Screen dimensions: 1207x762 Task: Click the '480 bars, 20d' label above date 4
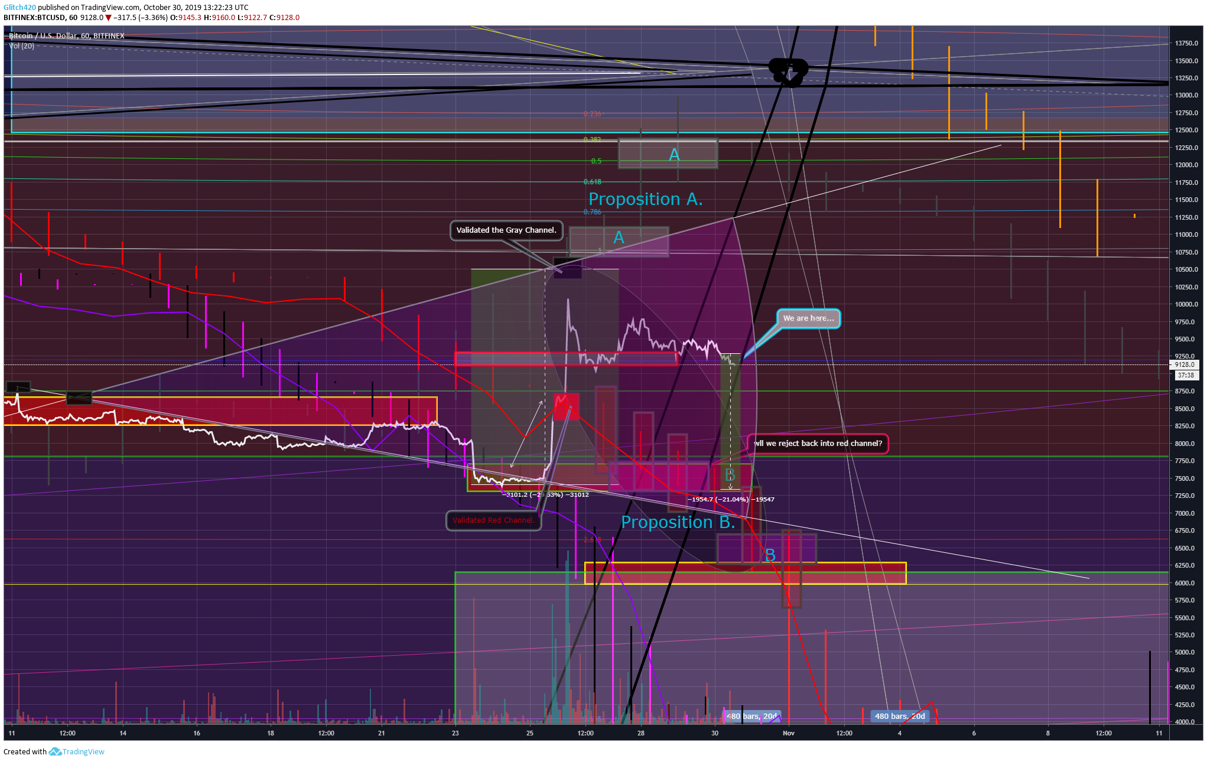click(900, 716)
